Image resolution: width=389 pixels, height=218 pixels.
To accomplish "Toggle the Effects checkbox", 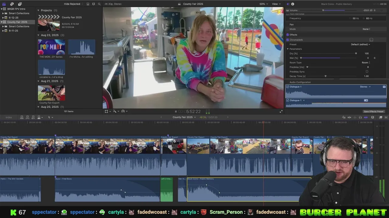I will point(287,35).
